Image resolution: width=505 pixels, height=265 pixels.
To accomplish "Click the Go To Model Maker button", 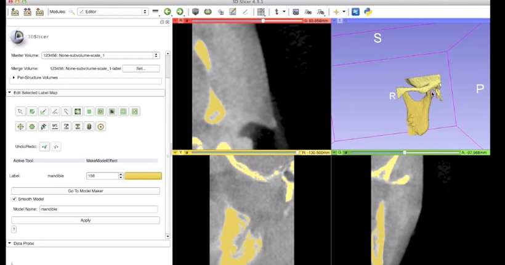I will click(x=86, y=191).
